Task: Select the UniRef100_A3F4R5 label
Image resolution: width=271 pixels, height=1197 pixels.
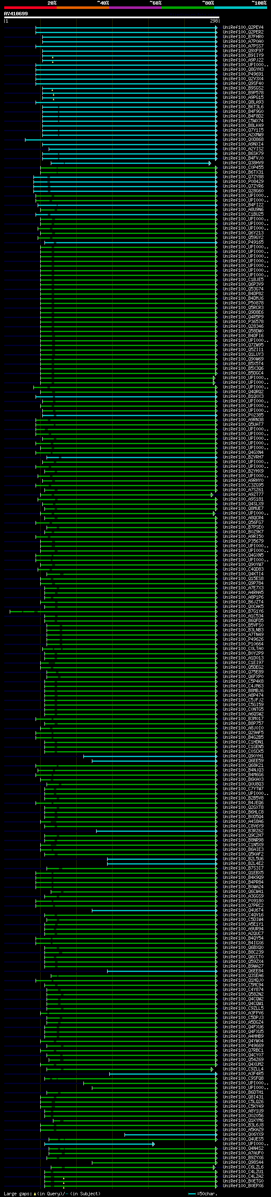Action: [243, 1074]
